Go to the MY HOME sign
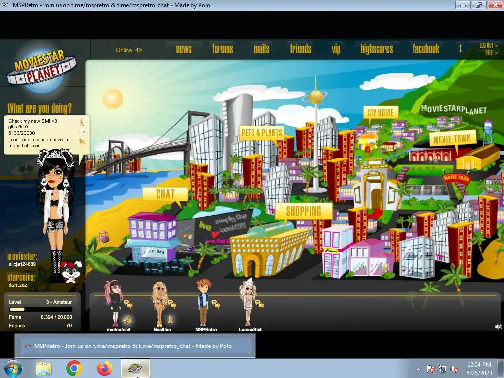Image resolution: width=504 pixels, height=378 pixels. click(x=380, y=113)
